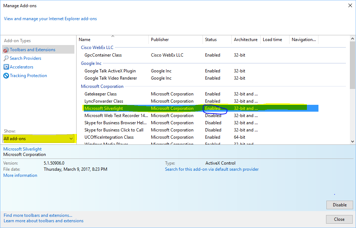Image resolution: width=356 pixels, height=228 pixels.
Task: Close the Manage Add-ons dialog via Close button
Action: [339, 219]
